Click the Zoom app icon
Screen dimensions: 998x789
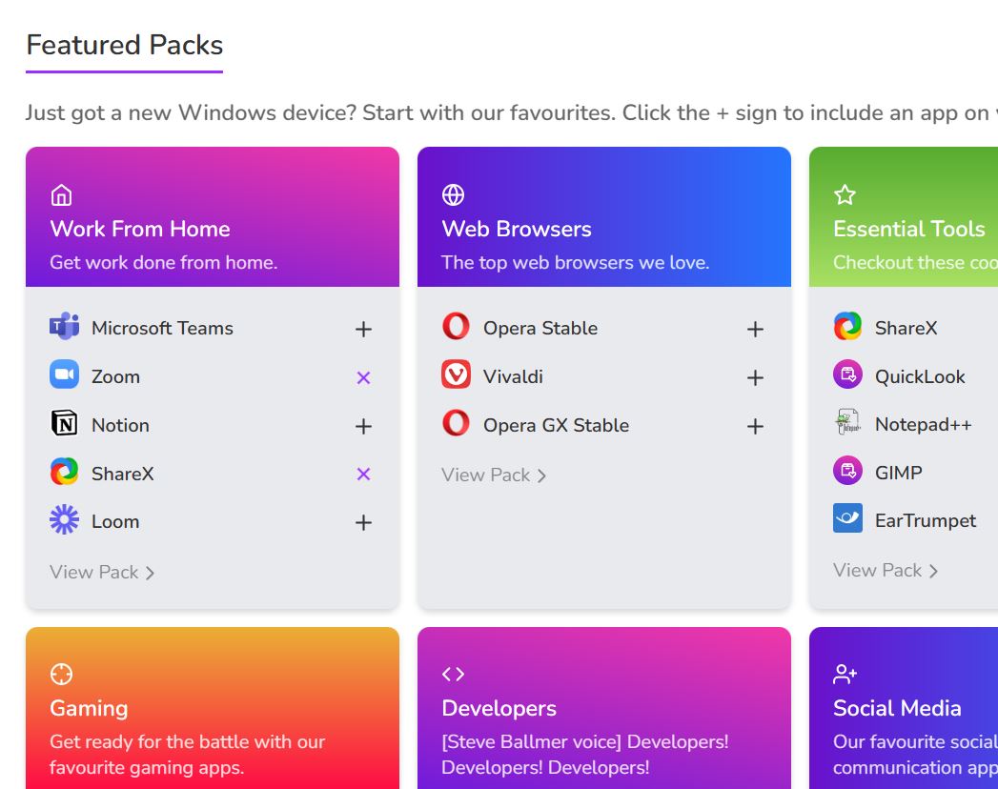[x=64, y=375]
